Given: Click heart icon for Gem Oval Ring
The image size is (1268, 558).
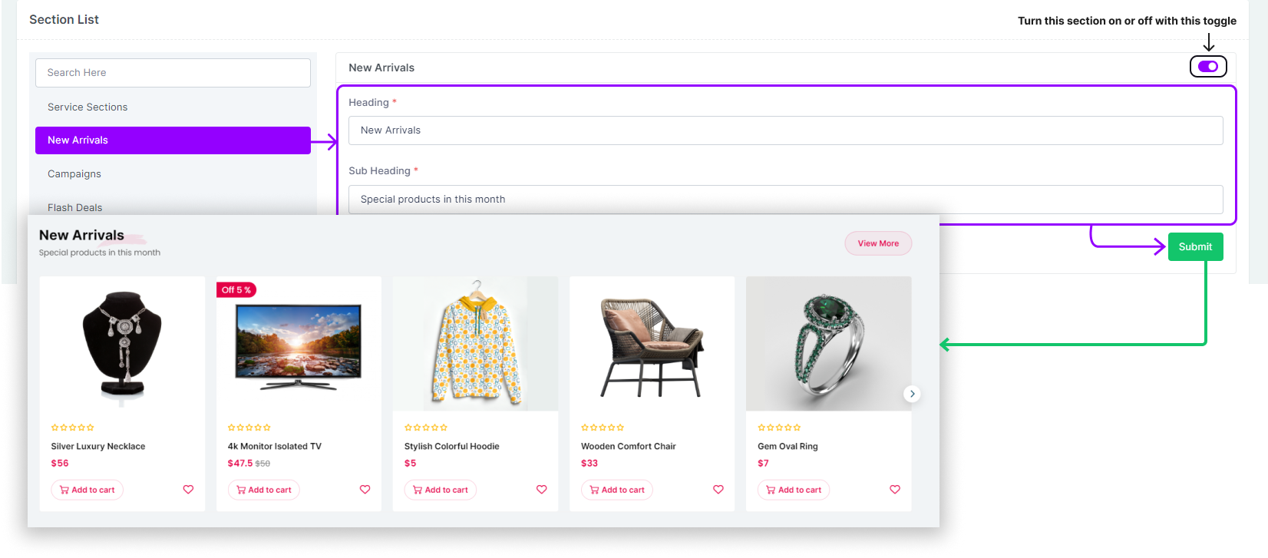Looking at the screenshot, I should (x=894, y=490).
